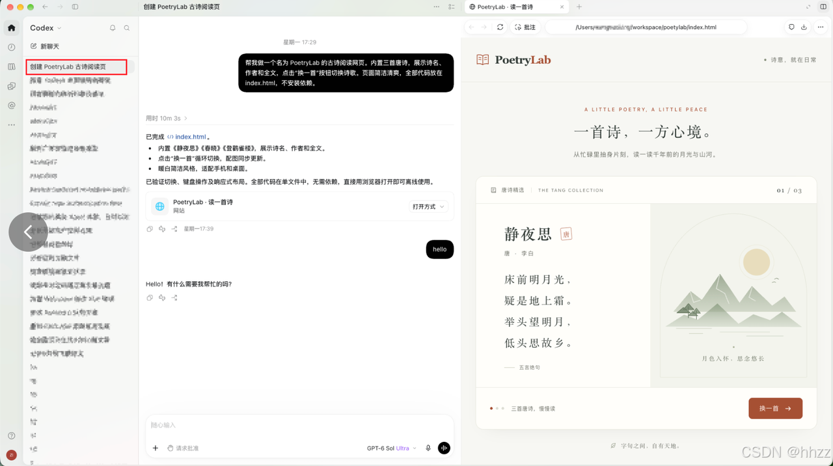Viewport: 833px width, 466px height.
Task: Open the Home icon in left rail
Action: [x=11, y=28]
